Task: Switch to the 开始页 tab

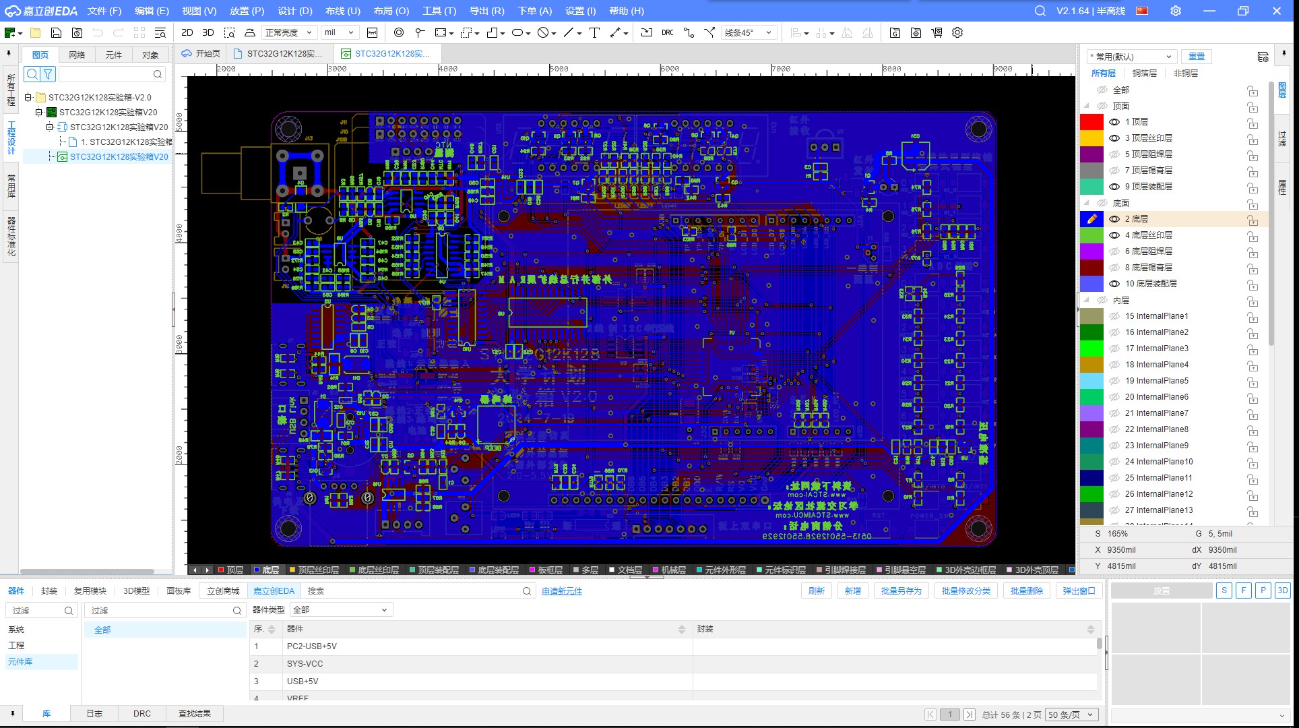Action: tap(201, 53)
